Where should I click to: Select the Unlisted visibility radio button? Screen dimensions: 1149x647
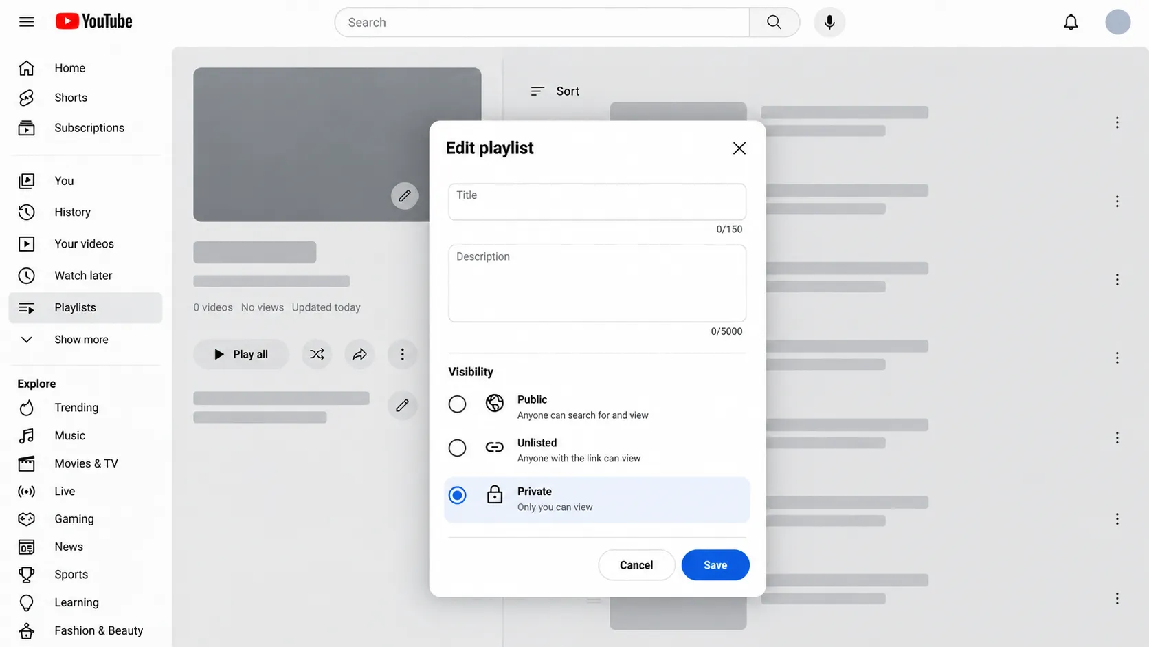(457, 448)
